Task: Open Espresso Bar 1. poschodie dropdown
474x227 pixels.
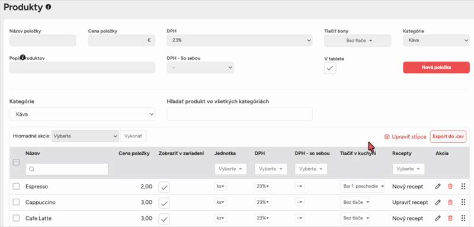Action: [x=362, y=186]
